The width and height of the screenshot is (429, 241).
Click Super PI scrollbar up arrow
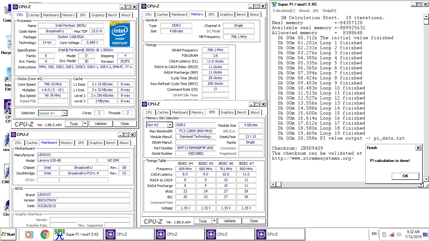(426, 17)
